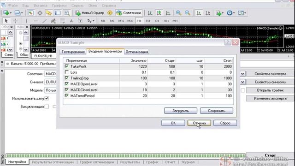
Task: Collapse the top Navigator tree node
Action: 20,33
